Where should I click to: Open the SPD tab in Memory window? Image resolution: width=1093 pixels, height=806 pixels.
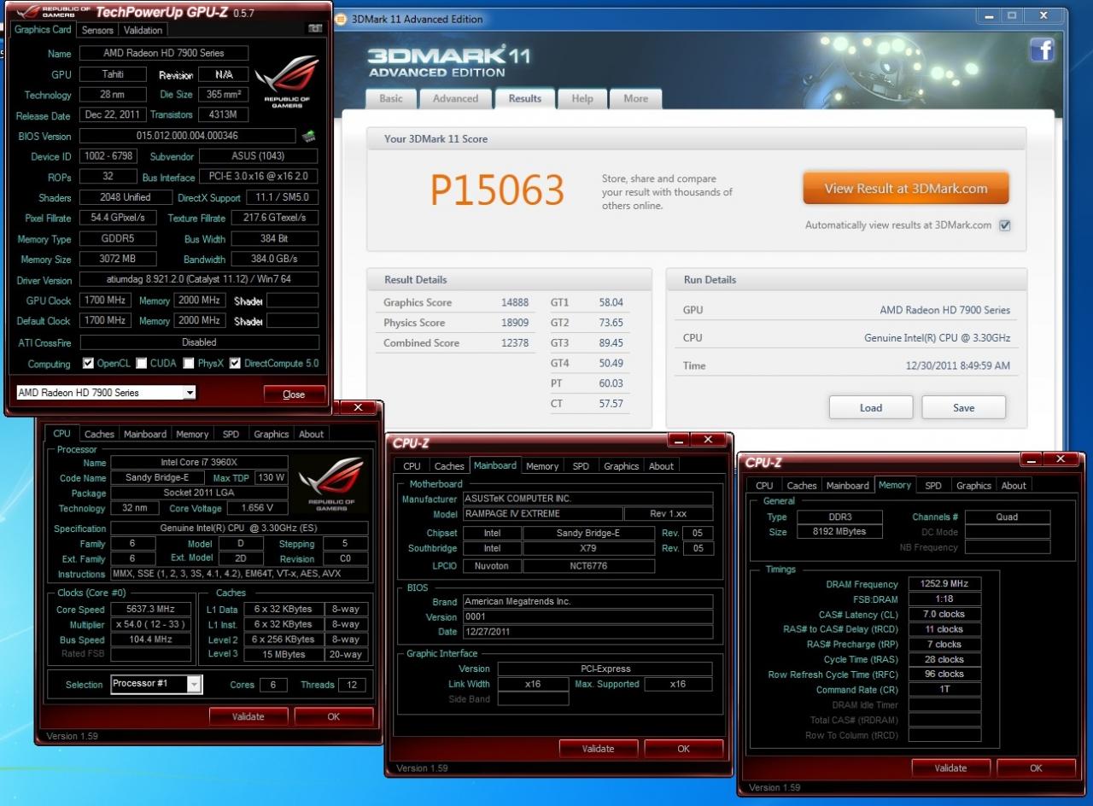(933, 485)
